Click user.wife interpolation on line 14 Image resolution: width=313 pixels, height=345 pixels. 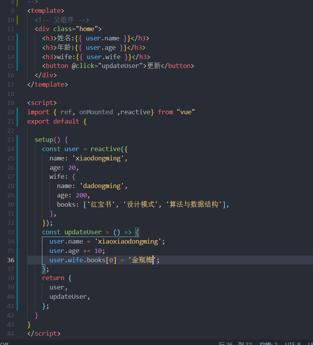pyautogui.click(x=104, y=57)
